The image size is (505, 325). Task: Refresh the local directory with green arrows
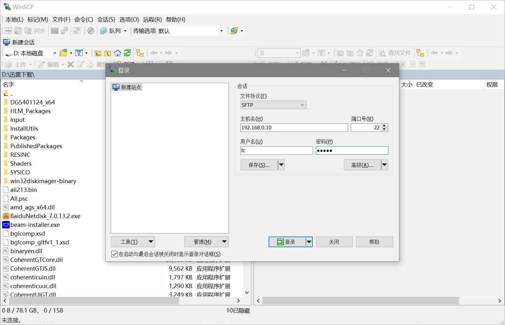coord(127,53)
